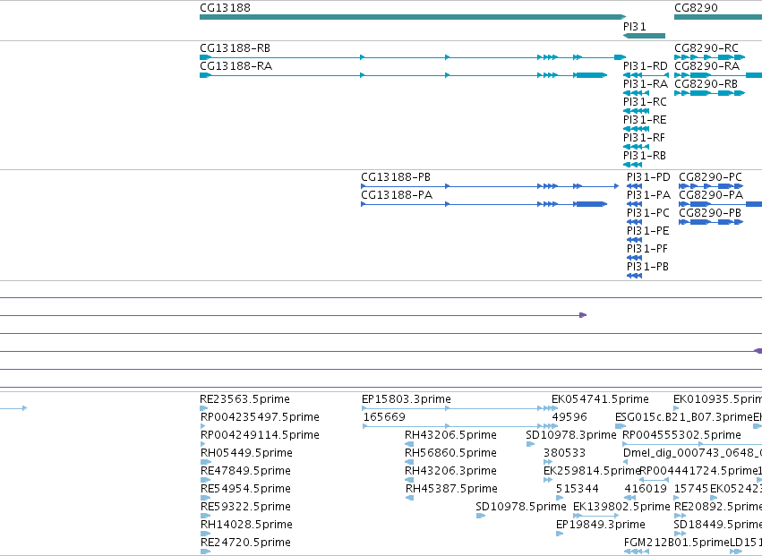
Task: Select EST SD10978.5prime
Action: (x=521, y=507)
